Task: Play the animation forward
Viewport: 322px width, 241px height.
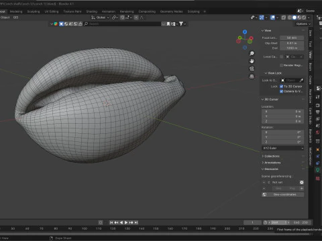Action: click(126, 222)
